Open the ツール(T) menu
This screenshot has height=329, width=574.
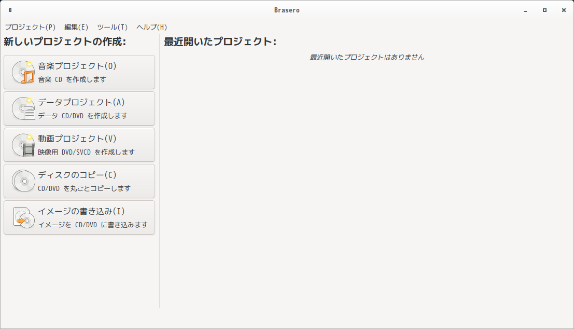tap(112, 27)
